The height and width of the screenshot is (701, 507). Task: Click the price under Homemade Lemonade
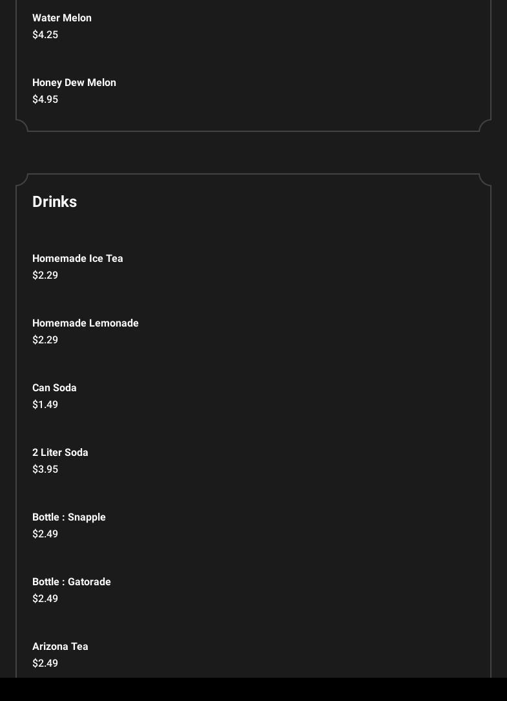click(45, 340)
